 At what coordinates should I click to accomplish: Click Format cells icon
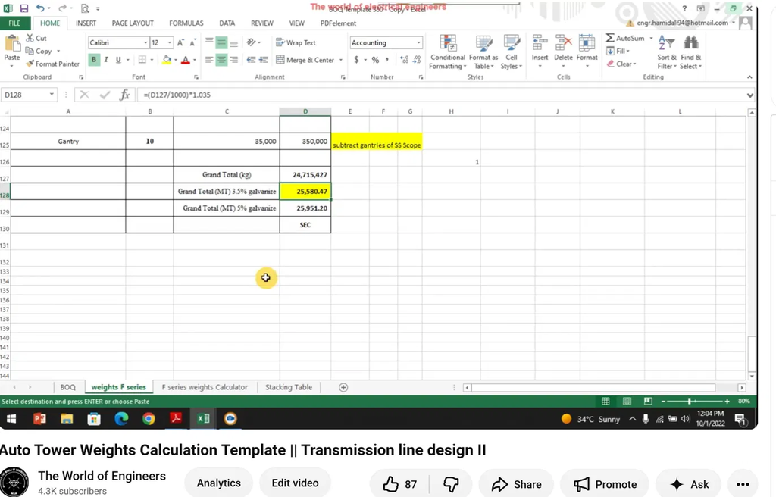coord(587,43)
